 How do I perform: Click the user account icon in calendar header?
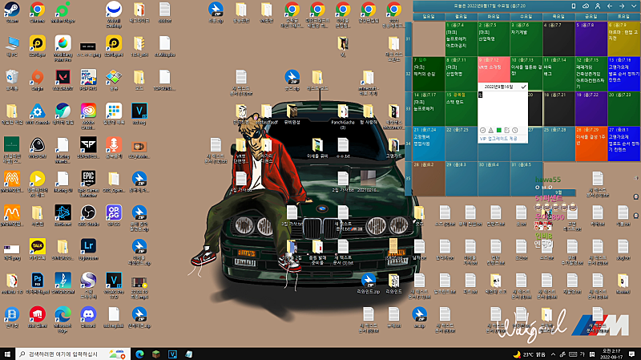[x=599, y=6]
